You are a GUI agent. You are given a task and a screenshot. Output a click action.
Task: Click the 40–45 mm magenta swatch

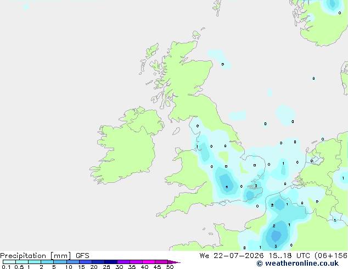point(149,262)
